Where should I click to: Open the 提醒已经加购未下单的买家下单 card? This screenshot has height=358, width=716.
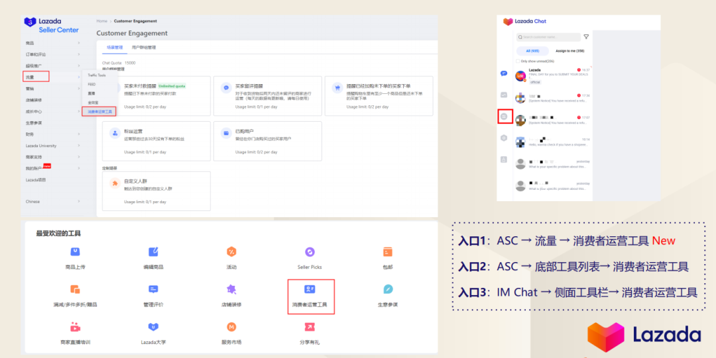pyautogui.click(x=379, y=96)
